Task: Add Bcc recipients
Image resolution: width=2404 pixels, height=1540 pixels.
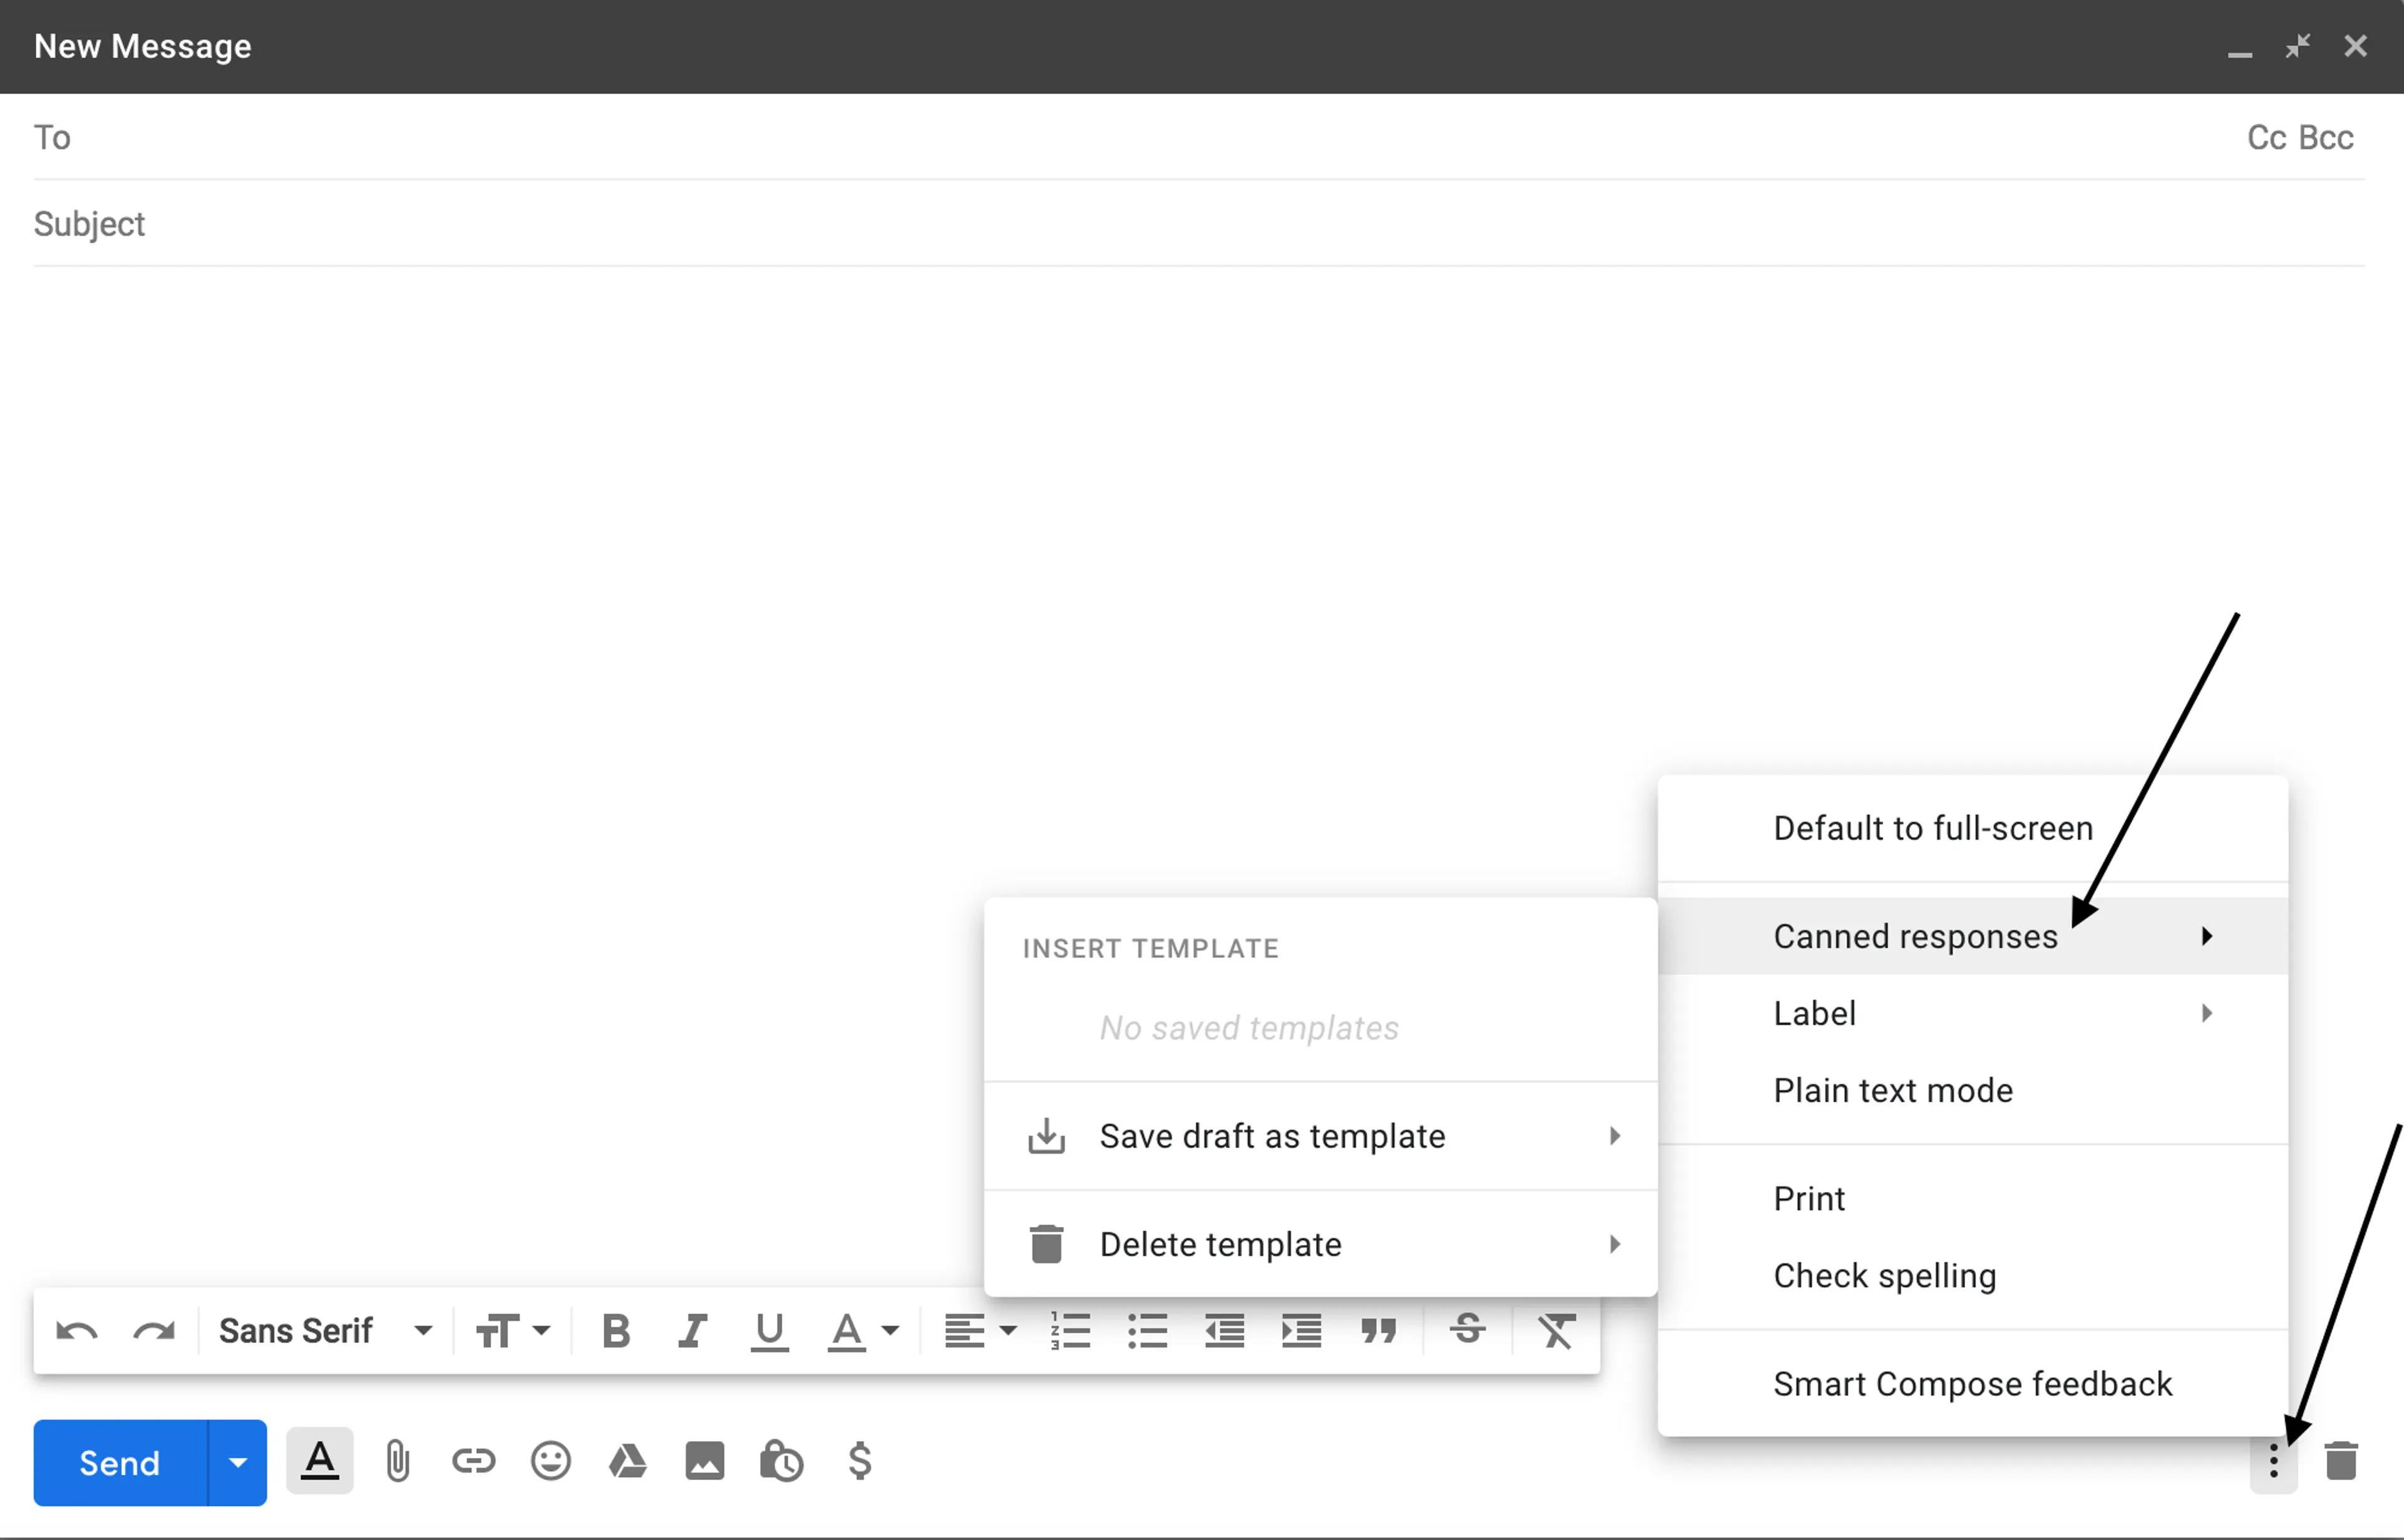Action: pyautogui.click(x=2326, y=137)
